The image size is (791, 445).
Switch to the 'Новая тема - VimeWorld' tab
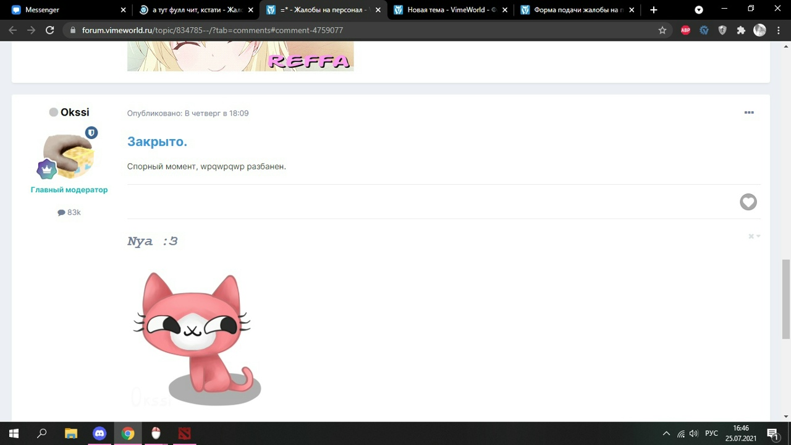pos(448,9)
